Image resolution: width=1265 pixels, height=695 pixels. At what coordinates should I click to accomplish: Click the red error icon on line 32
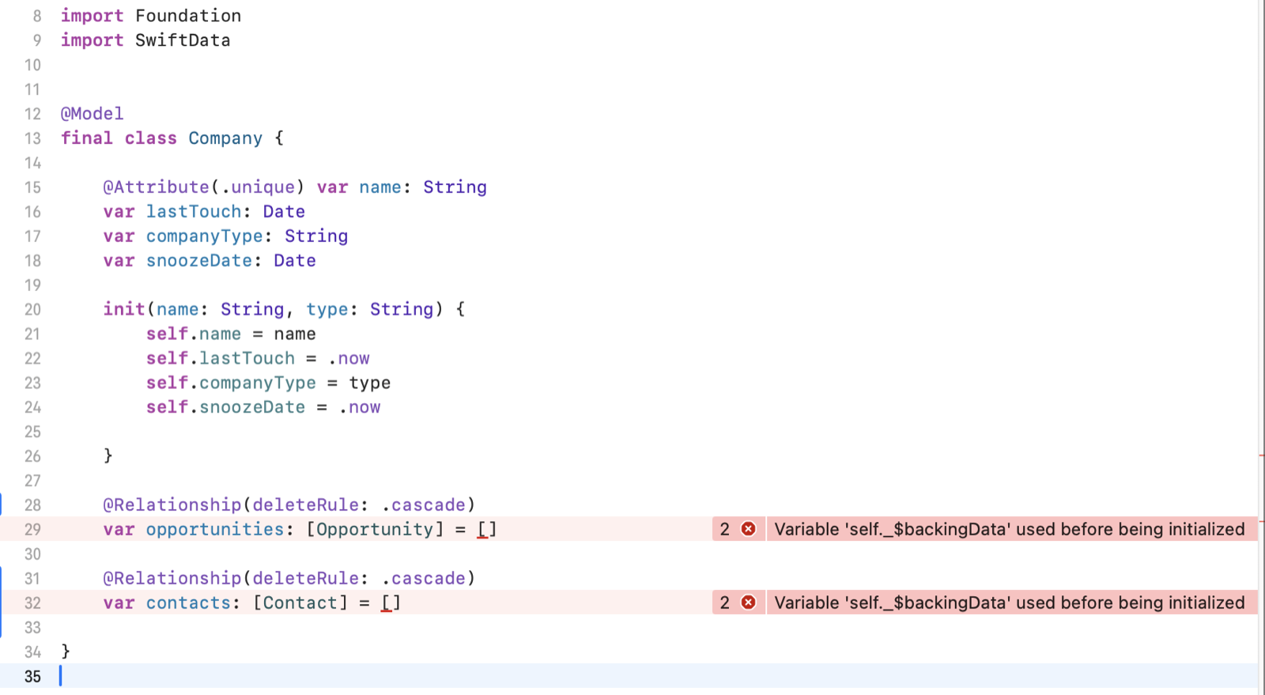748,602
